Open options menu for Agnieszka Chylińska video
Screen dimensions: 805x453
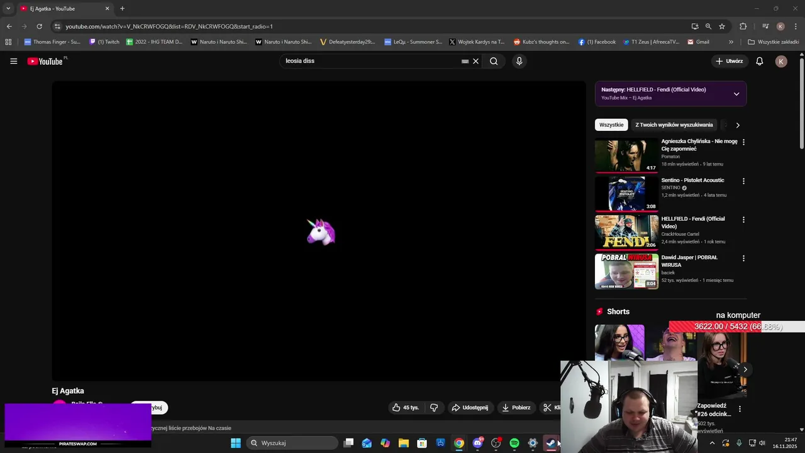(x=743, y=142)
